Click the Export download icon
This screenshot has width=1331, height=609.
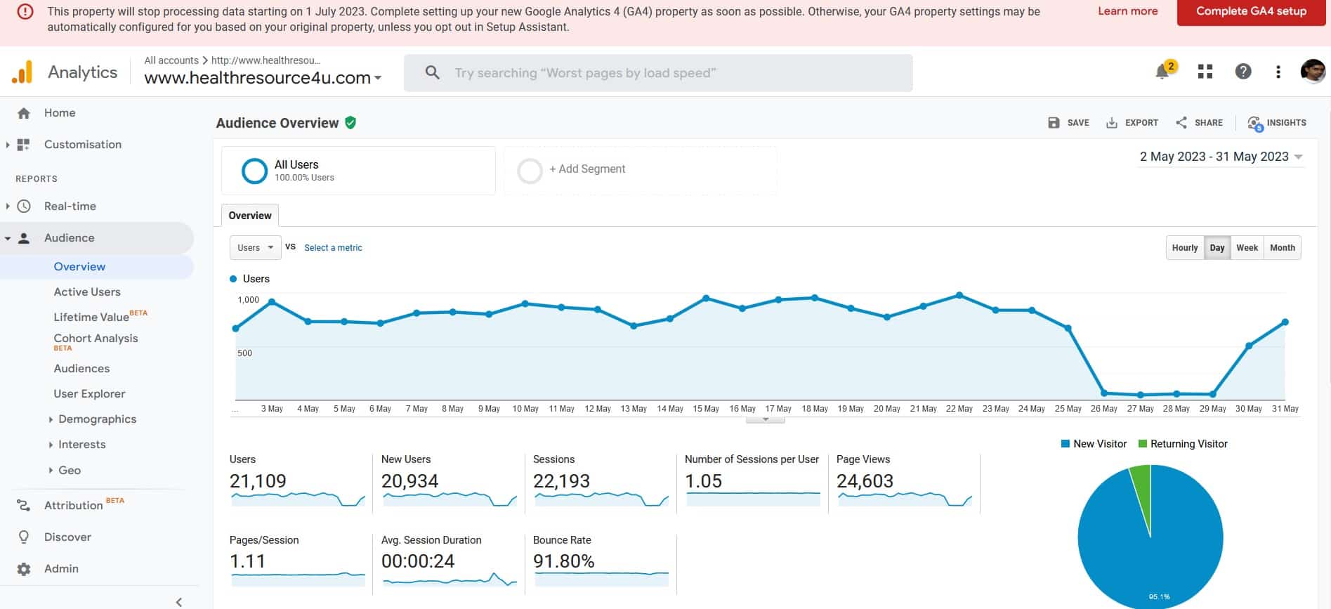1112,123
